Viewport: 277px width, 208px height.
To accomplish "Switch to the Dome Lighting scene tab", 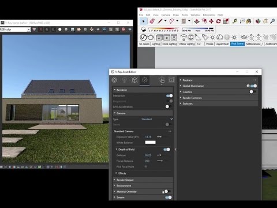I will click(x=170, y=44).
